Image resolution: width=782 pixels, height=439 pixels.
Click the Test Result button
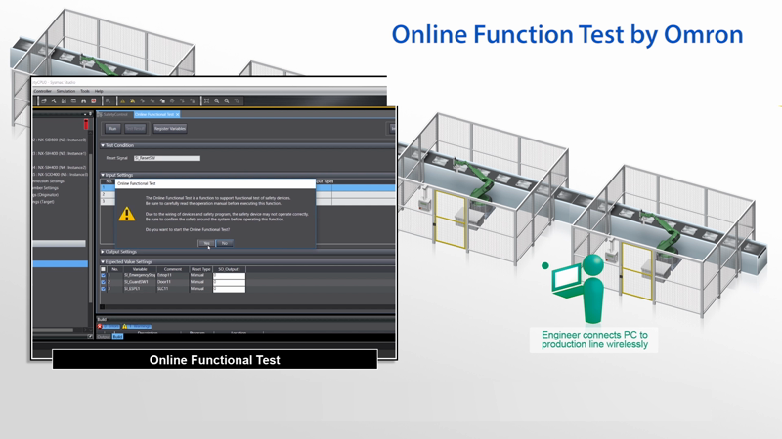coord(135,129)
